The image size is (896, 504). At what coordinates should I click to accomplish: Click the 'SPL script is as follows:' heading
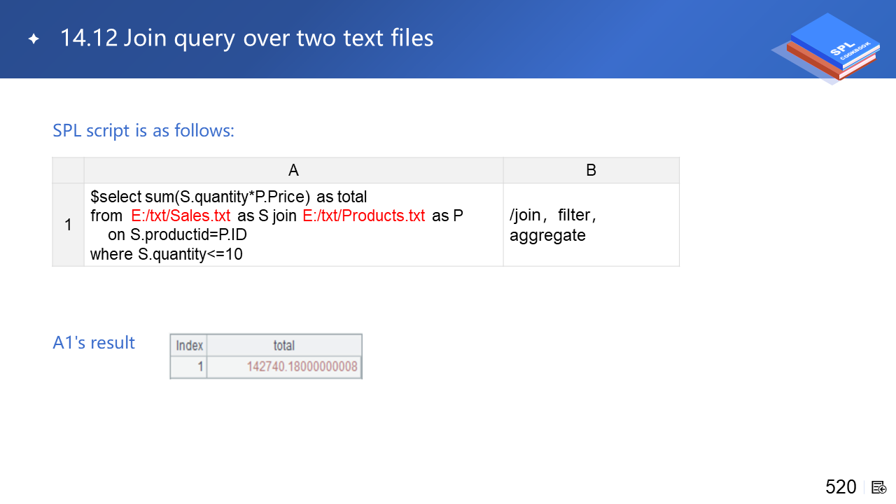tap(143, 130)
